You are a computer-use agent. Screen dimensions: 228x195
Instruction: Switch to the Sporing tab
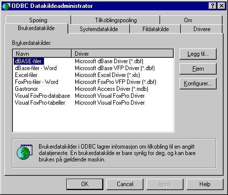pos(38,20)
